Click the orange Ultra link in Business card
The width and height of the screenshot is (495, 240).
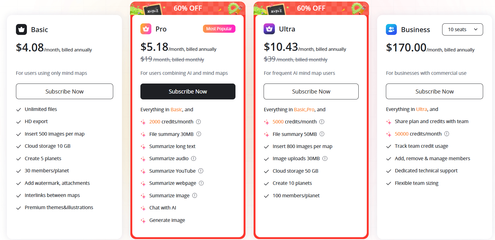[421, 109]
